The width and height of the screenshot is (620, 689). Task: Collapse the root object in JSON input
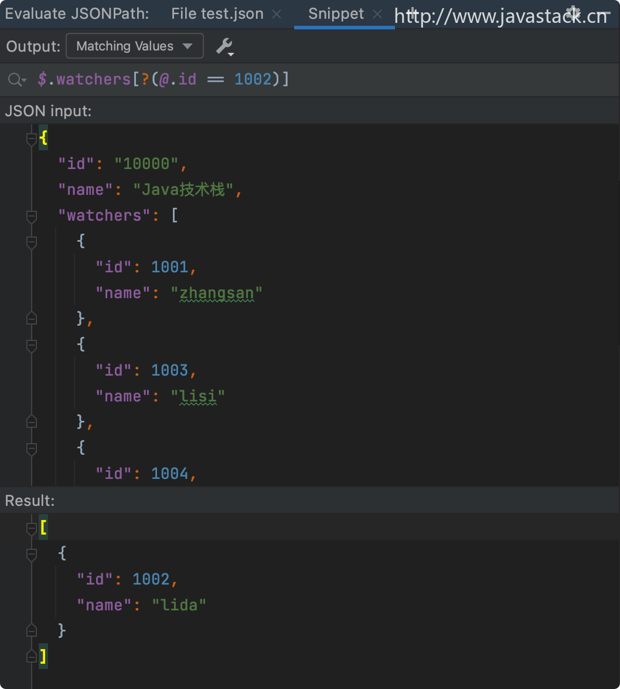tap(31, 139)
